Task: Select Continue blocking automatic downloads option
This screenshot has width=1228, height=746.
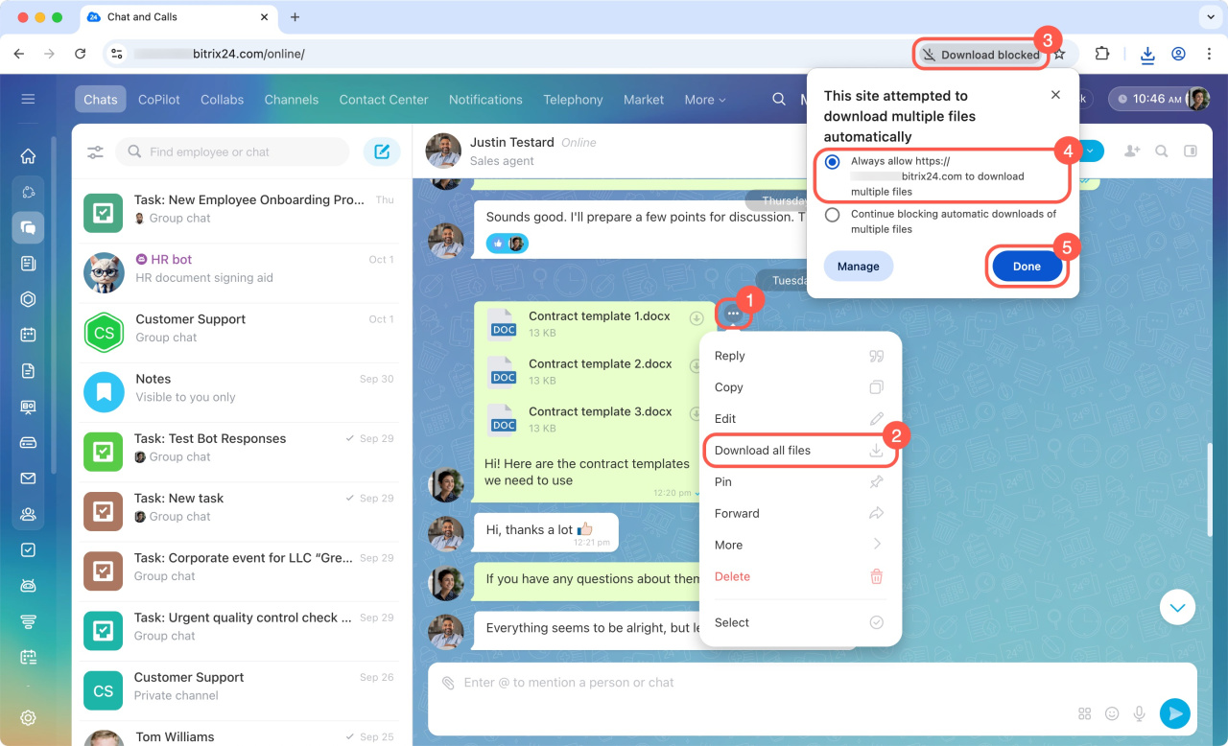Action: (x=832, y=215)
